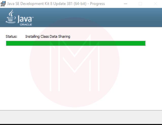Click the "Status:" label
Screen dimensions: 162x125
click(x=11, y=36)
